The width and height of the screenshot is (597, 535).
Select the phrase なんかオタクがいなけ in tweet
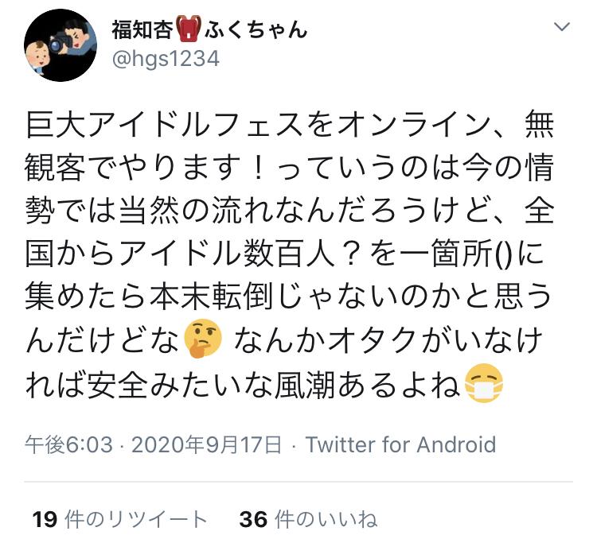tap(388, 339)
